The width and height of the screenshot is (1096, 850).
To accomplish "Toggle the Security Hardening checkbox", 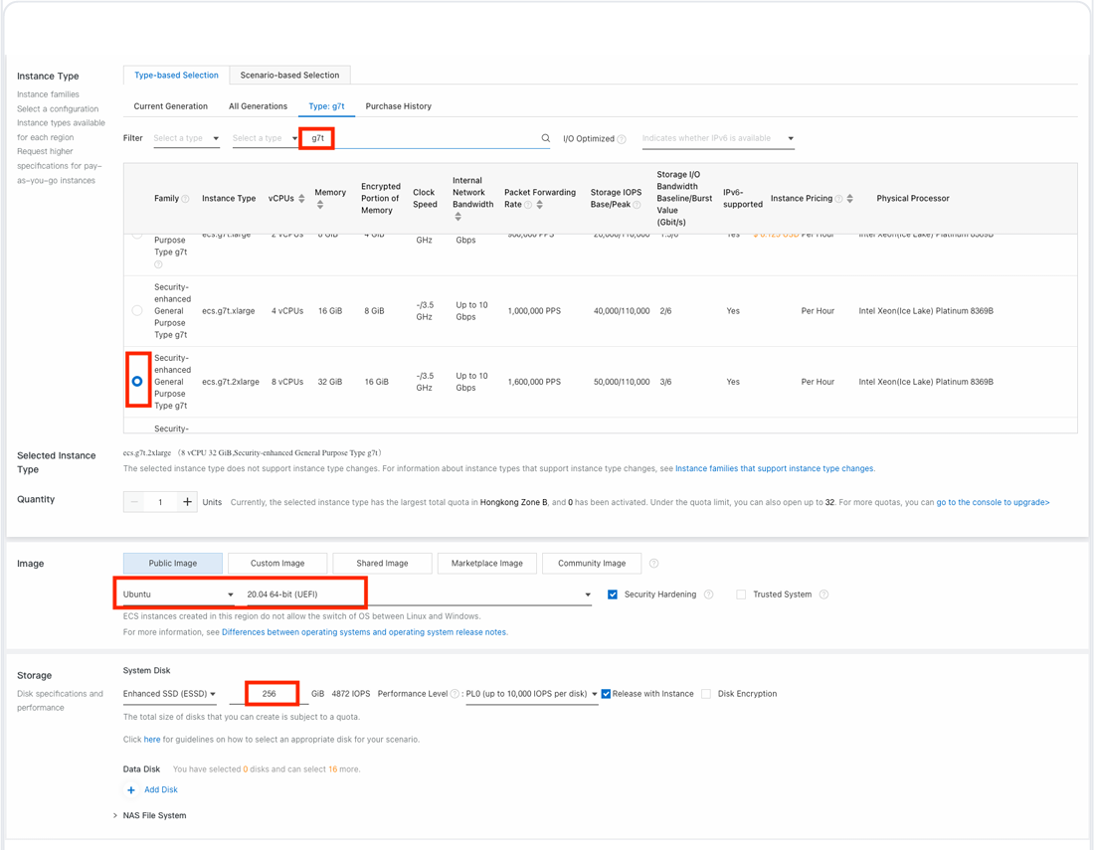I will click(613, 595).
